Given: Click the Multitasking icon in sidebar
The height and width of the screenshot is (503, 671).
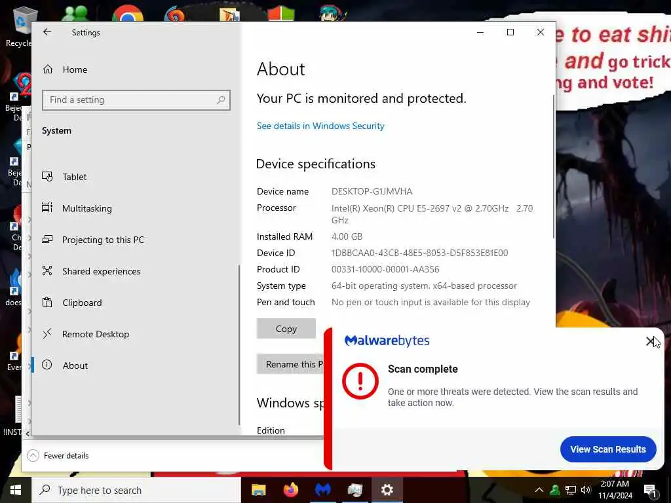Looking at the screenshot, I should (47, 208).
